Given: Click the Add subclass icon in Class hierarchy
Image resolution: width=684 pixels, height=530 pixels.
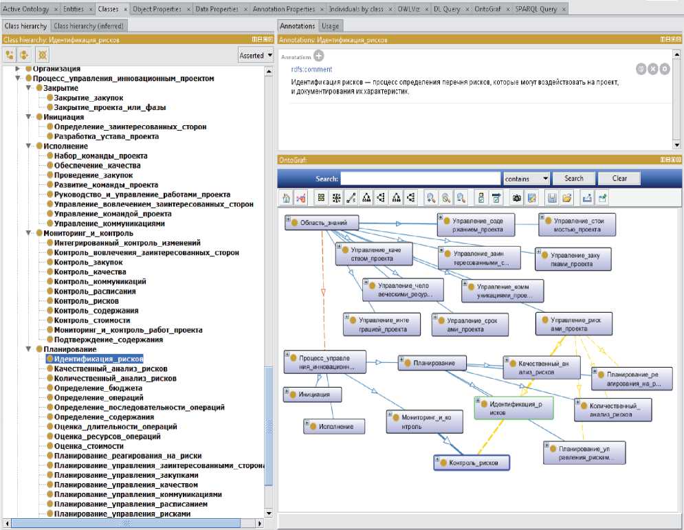Looking at the screenshot, I should coord(10,55).
